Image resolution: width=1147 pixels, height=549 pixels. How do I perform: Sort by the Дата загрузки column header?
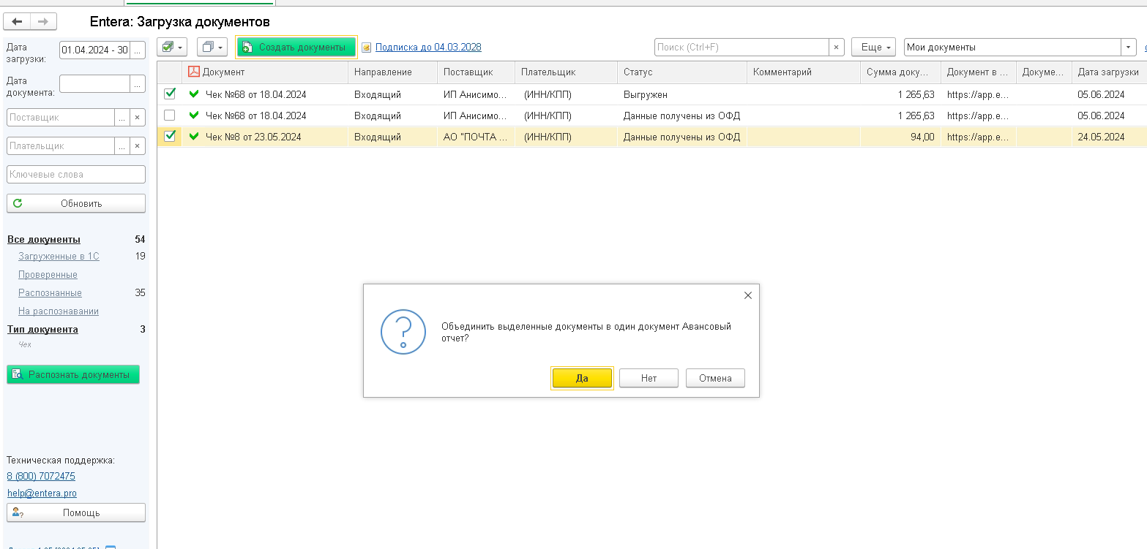1108,72
